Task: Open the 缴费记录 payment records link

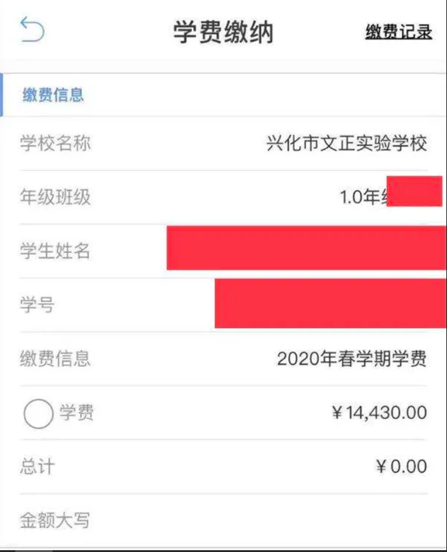Action: point(399,32)
